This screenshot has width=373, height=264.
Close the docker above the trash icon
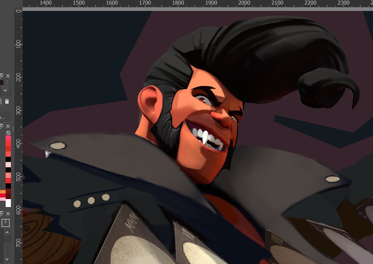click(x=8, y=76)
